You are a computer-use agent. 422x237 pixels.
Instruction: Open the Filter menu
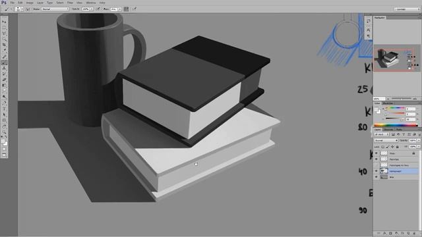click(x=70, y=3)
